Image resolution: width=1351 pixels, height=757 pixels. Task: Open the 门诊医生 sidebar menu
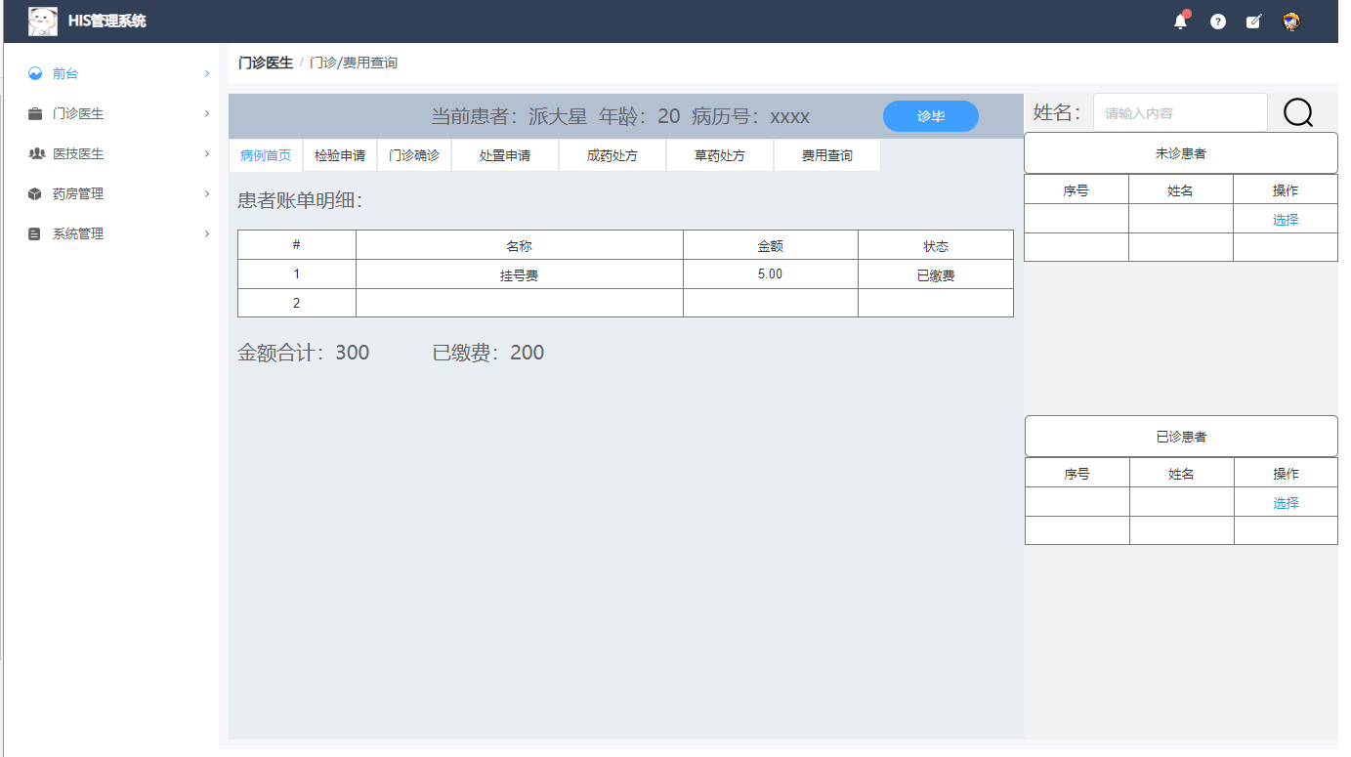click(111, 113)
